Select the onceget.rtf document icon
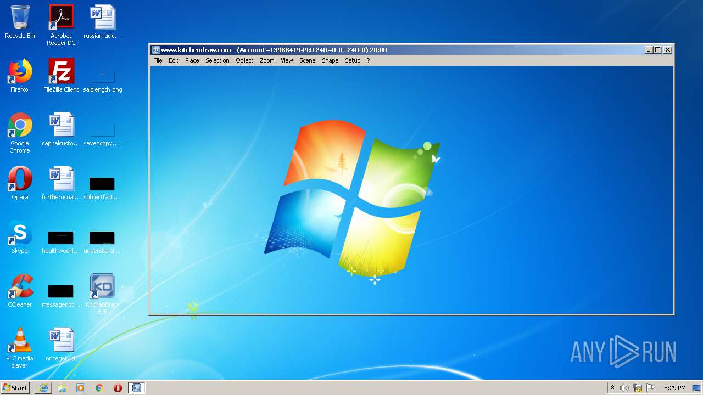 click(x=61, y=345)
